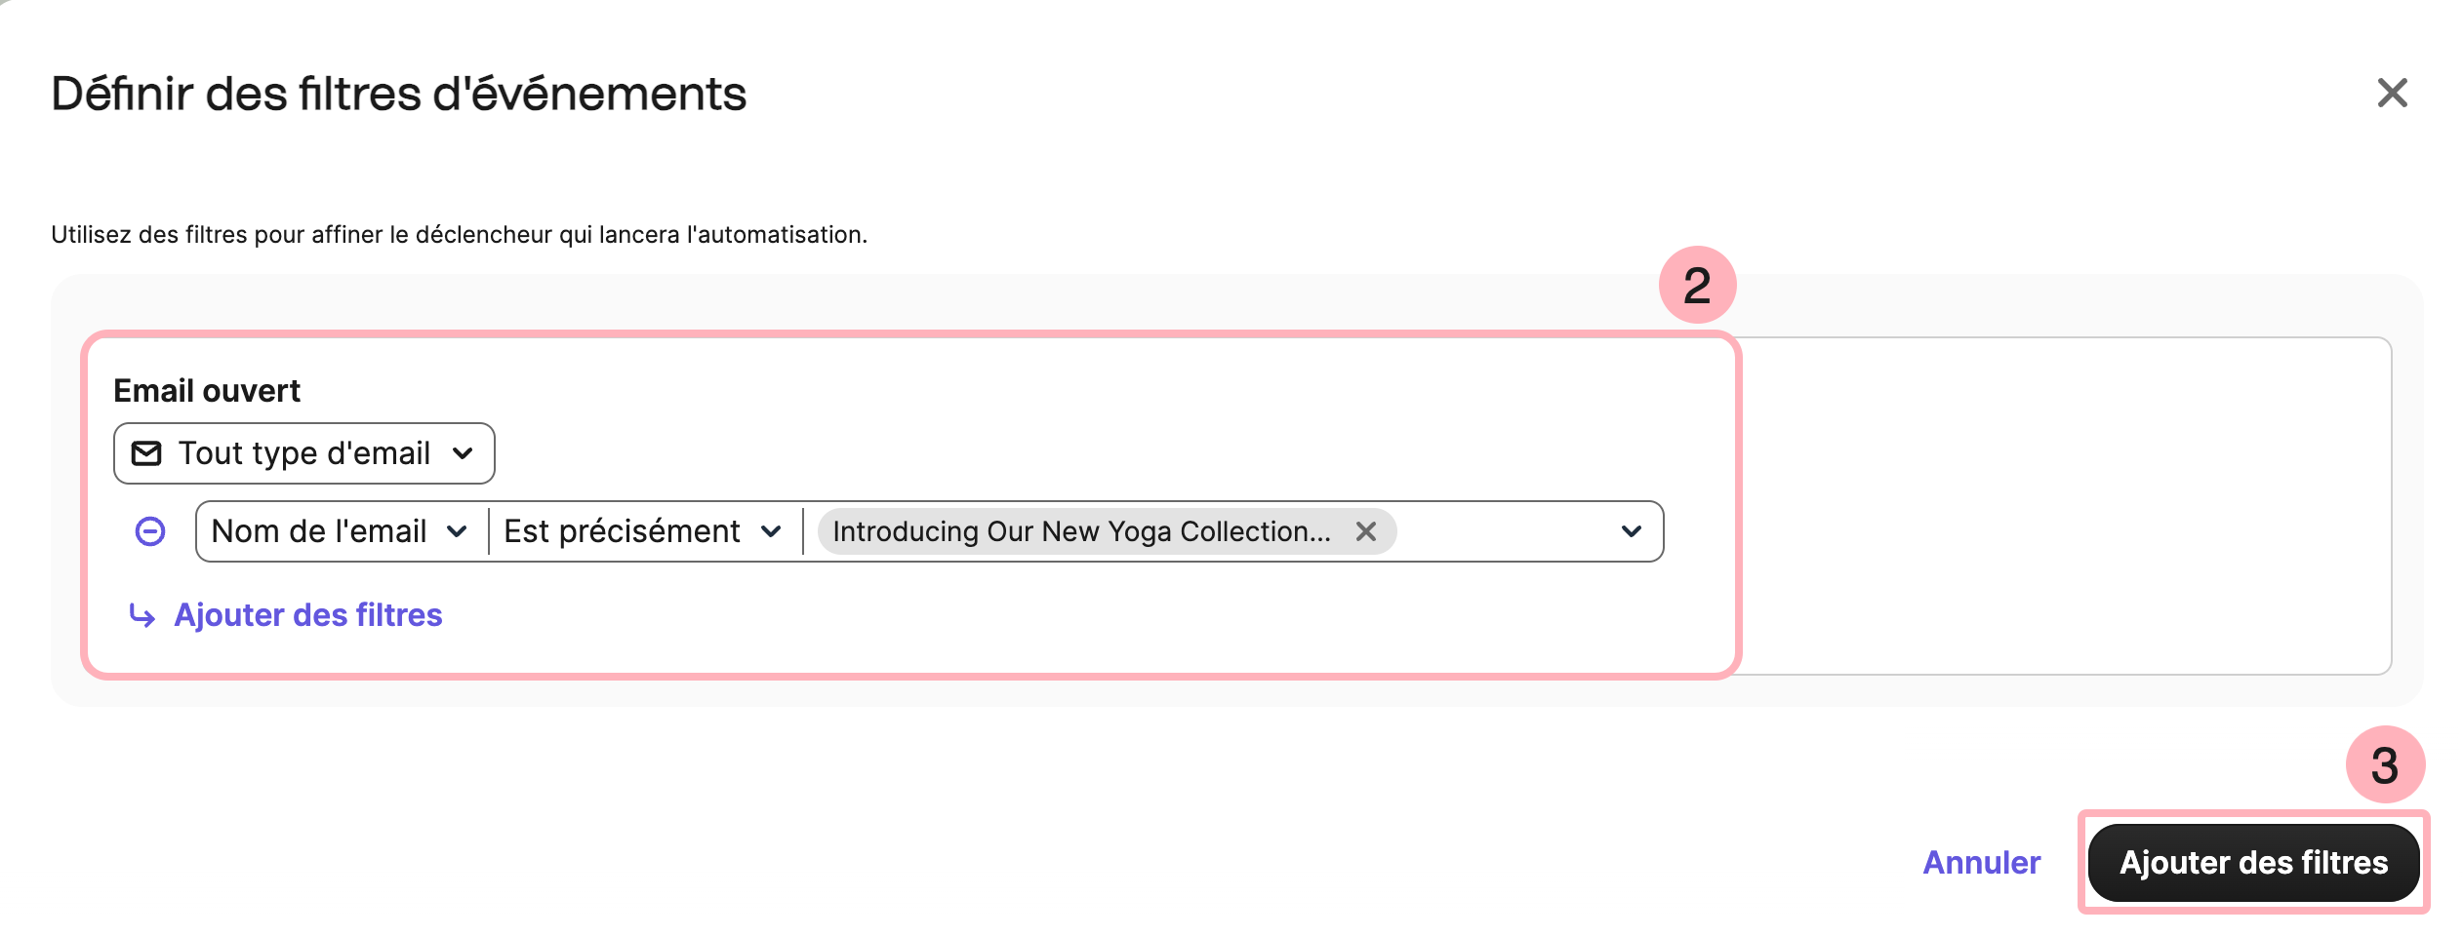Close the event filters dialog
Viewport: 2463px width, 936px height.
pos(2392,94)
